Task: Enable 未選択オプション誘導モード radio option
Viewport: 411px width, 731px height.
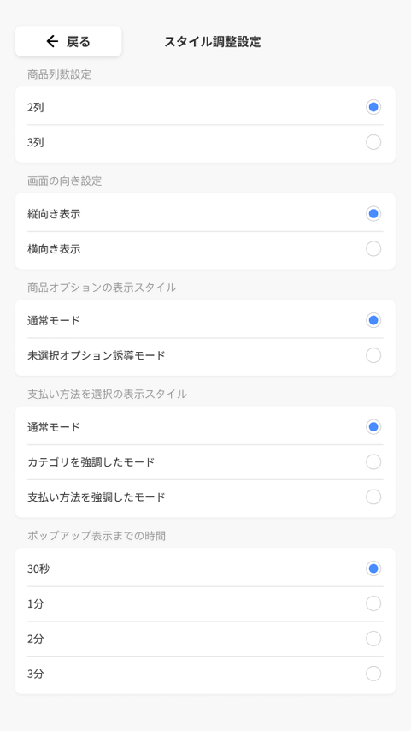Action: (x=373, y=355)
